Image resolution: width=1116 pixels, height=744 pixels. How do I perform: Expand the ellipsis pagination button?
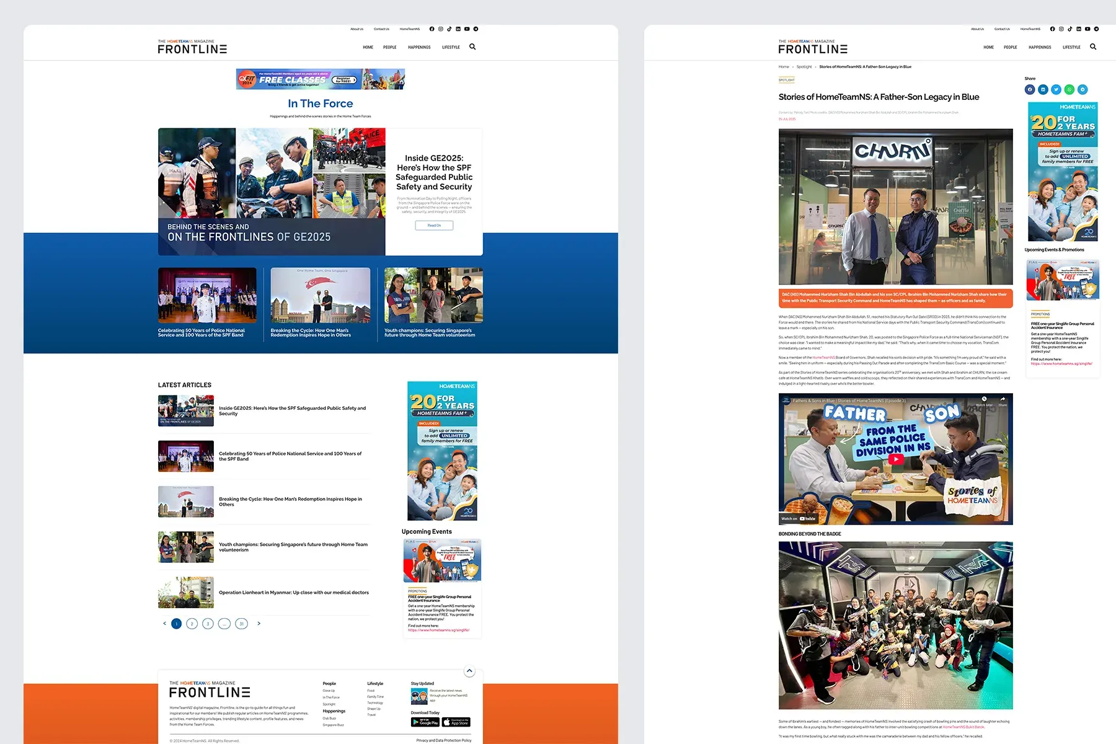pyautogui.click(x=224, y=624)
